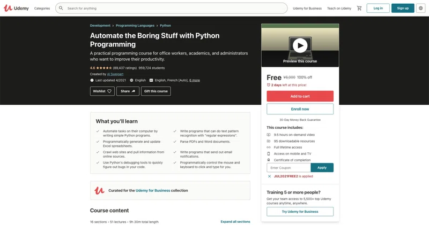Screen dimensions: 429x225
Task: Play the course preview video
Action: (x=300, y=45)
